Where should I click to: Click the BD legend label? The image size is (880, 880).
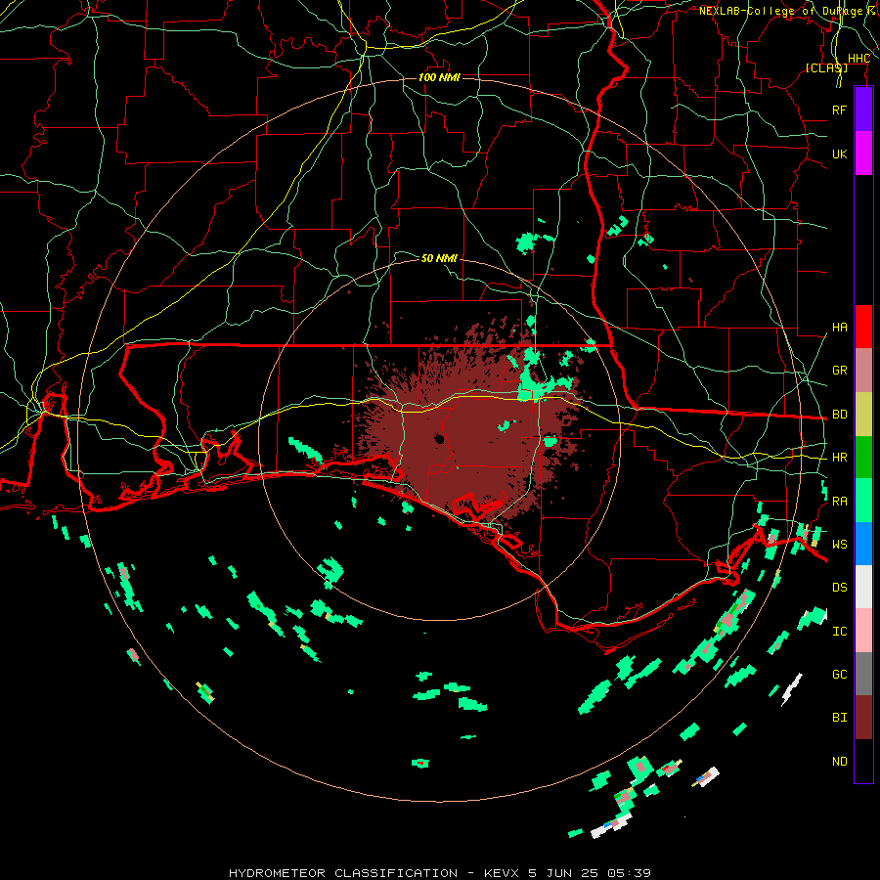tap(840, 415)
